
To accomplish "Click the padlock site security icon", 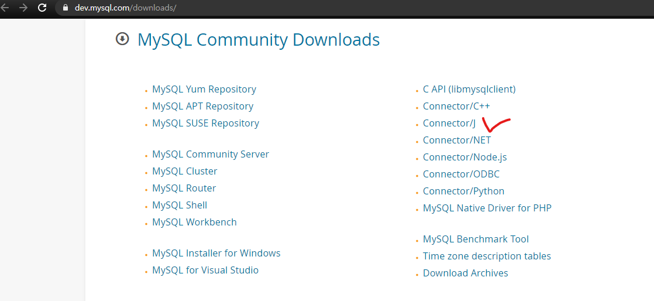I will [65, 8].
